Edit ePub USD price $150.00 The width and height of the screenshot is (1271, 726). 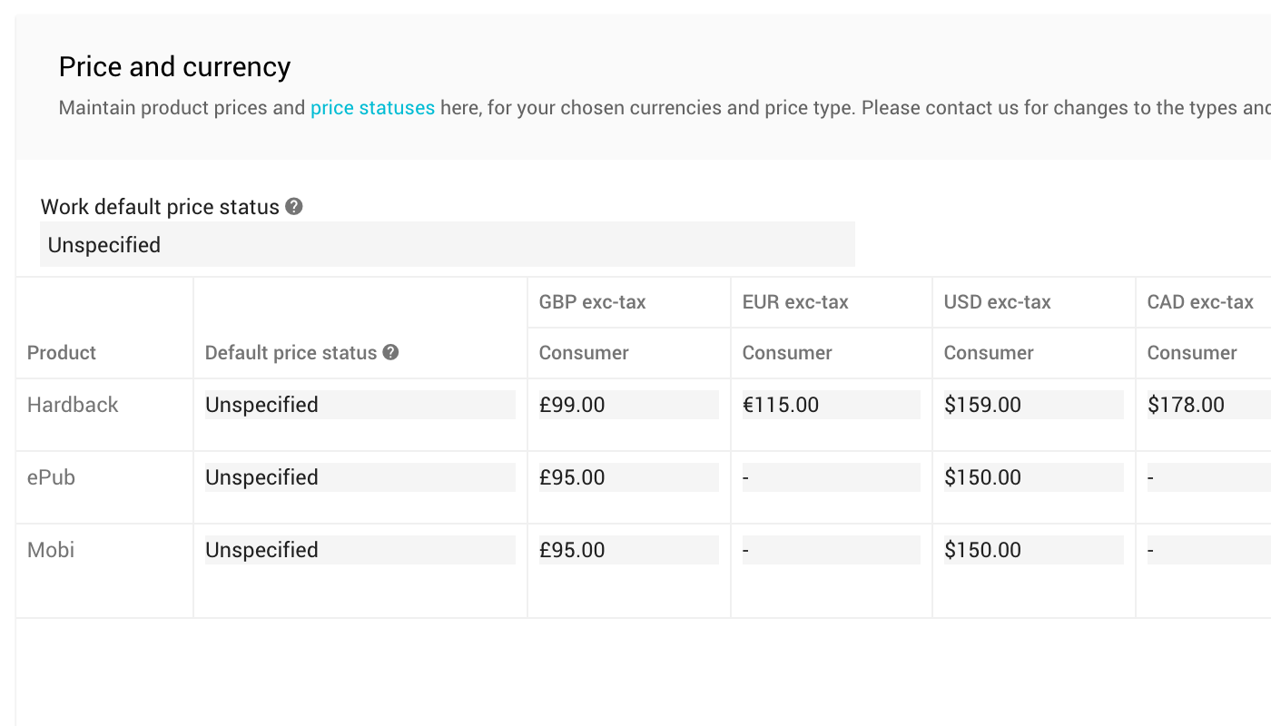(x=1033, y=477)
